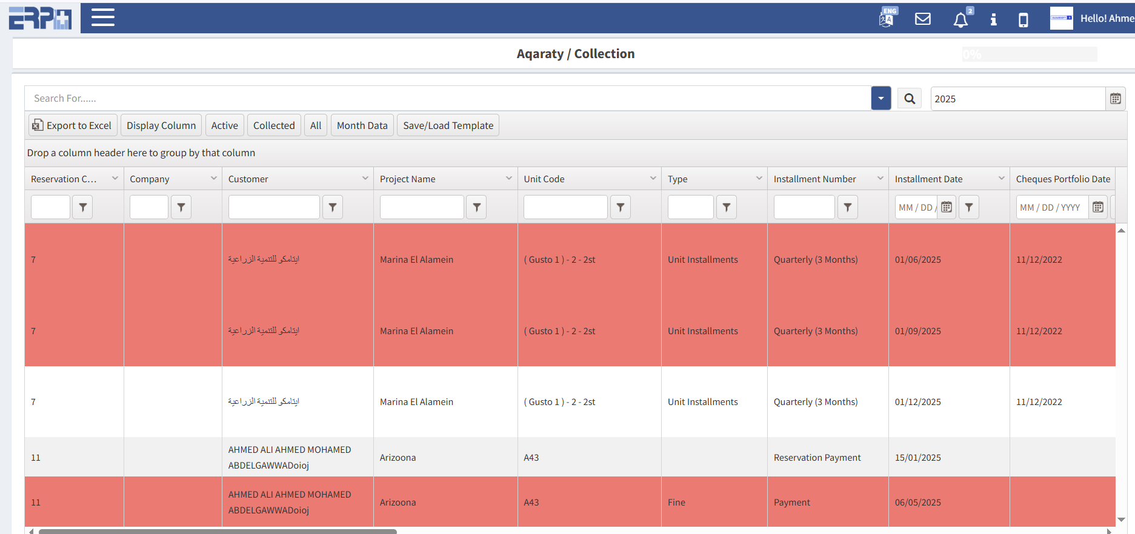Open the notifications bell icon
Screen dimensions: 1135x534
[x=960, y=20]
